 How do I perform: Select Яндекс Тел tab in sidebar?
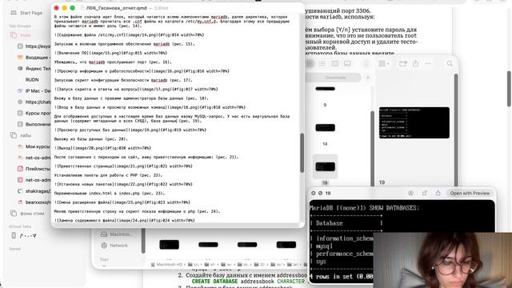click(34, 69)
